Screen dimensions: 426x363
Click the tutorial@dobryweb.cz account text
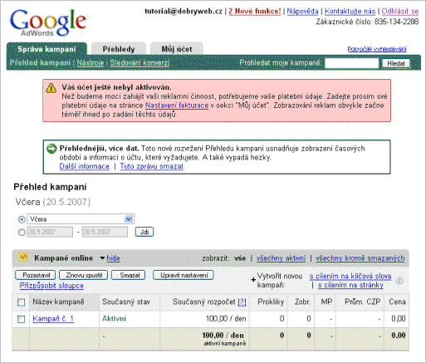pos(184,12)
